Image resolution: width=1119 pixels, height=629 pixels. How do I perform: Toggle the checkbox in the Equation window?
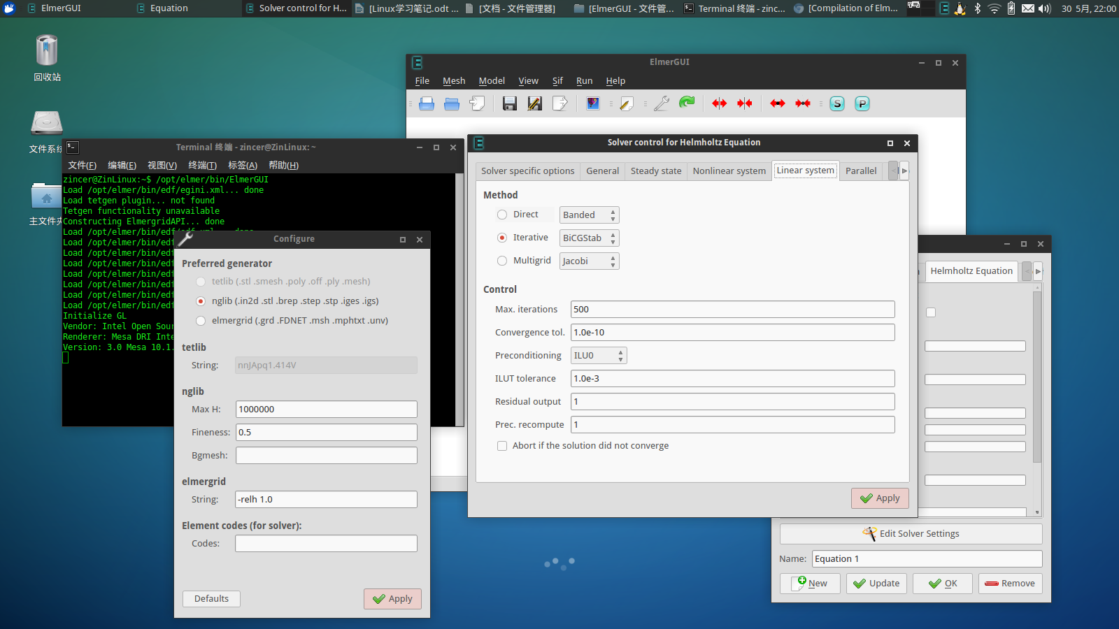coord(931,312)
